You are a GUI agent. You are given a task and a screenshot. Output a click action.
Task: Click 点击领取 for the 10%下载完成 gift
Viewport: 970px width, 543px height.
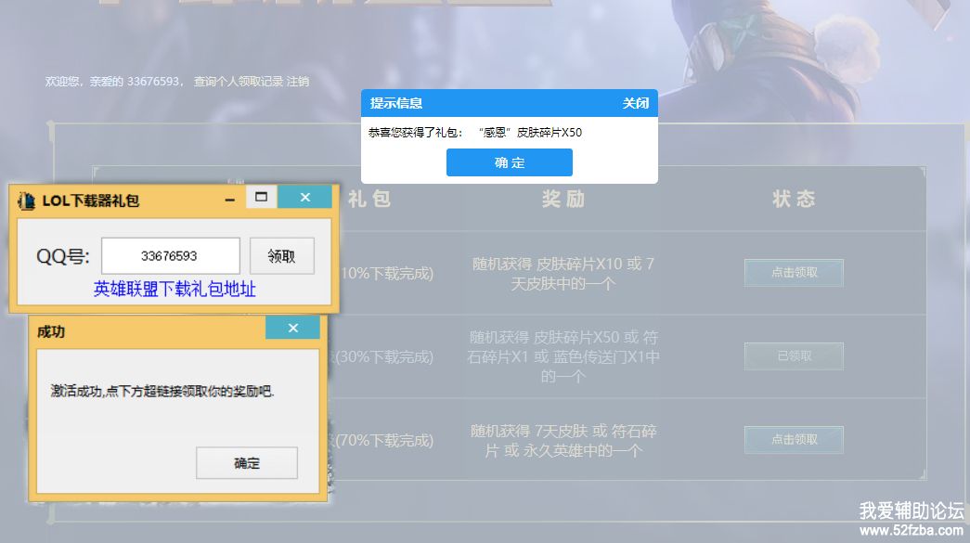pos(794,272)
